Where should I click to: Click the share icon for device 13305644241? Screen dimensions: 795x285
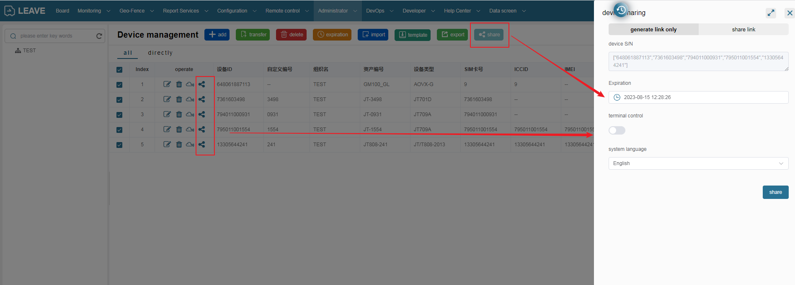[x=201, y=145]
